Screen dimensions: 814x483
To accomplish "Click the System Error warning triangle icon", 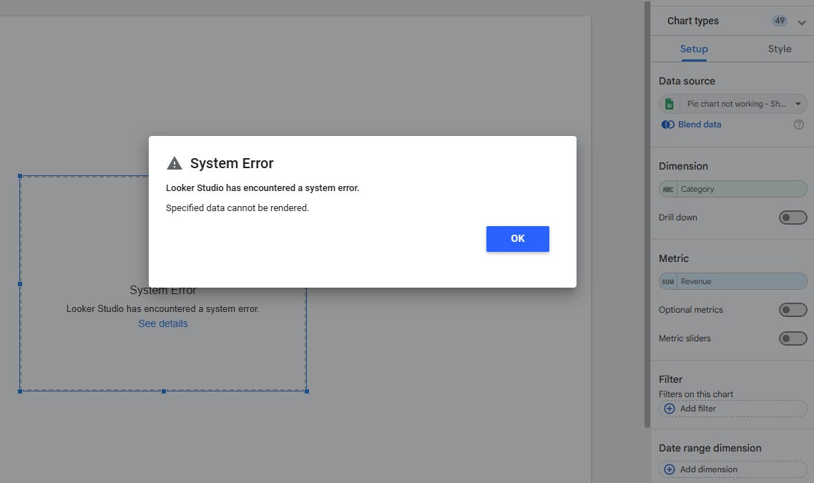I will click(175, 163).
